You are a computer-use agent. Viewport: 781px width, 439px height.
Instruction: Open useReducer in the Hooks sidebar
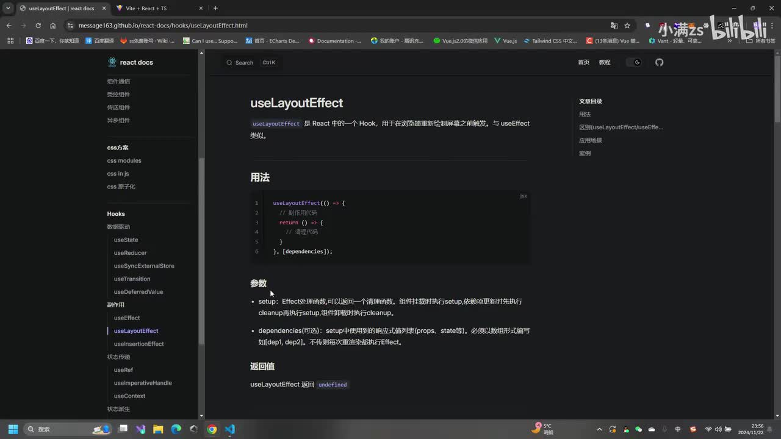130,253
